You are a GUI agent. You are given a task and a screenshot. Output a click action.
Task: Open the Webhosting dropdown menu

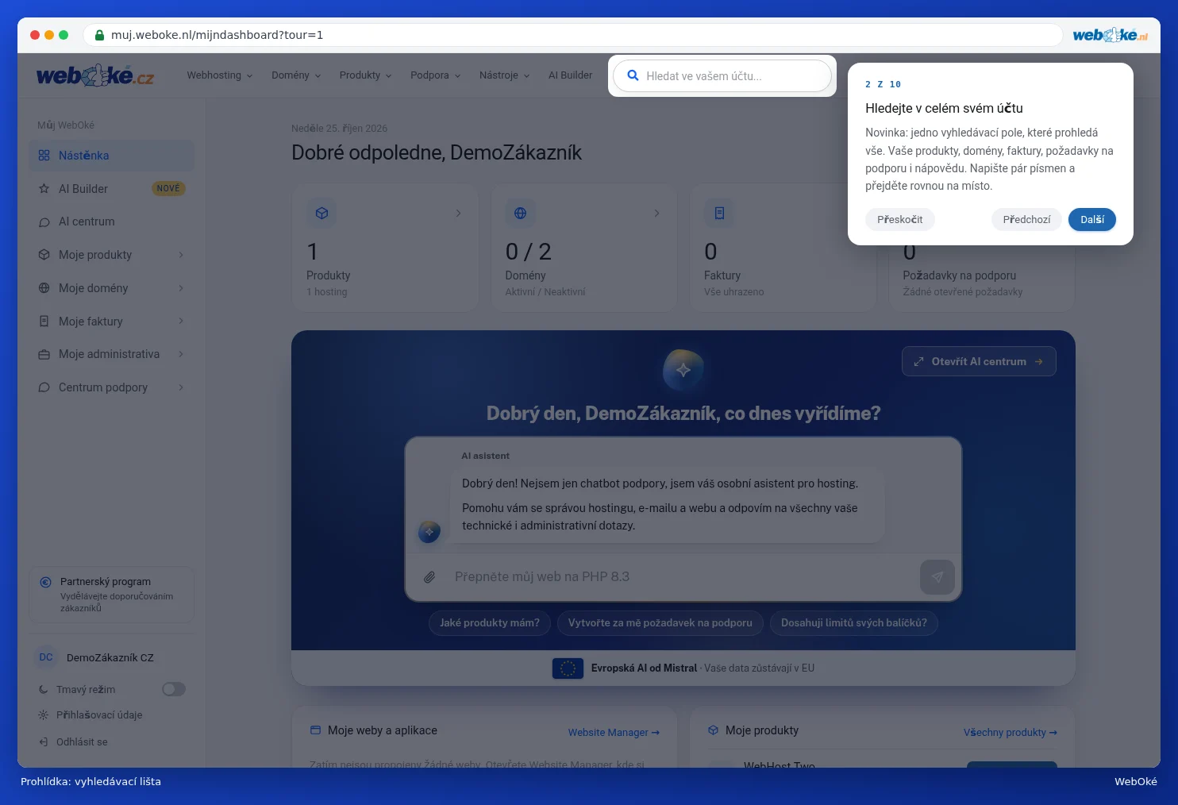(220, 75)
